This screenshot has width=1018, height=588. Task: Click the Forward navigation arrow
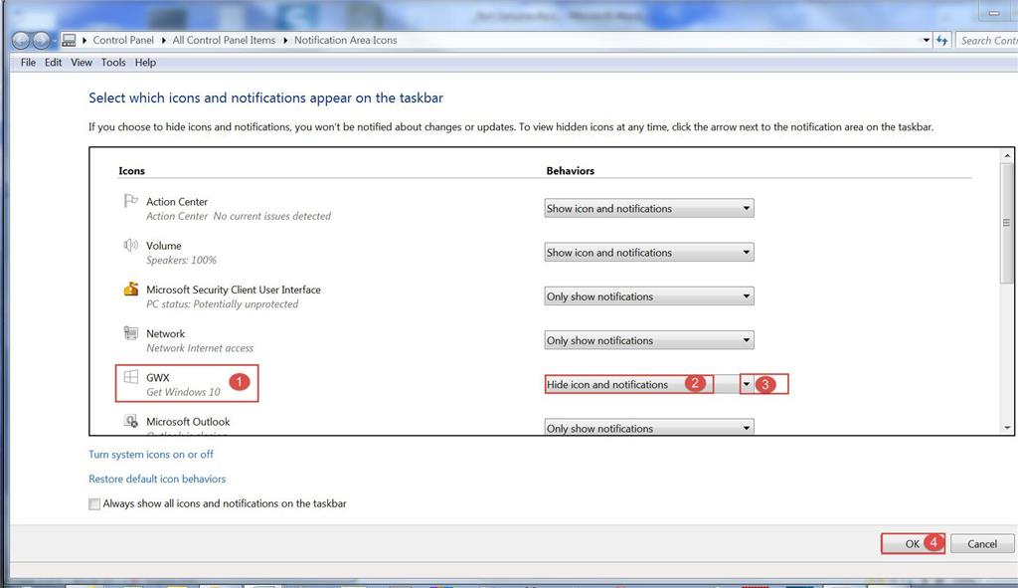(42, 40)
